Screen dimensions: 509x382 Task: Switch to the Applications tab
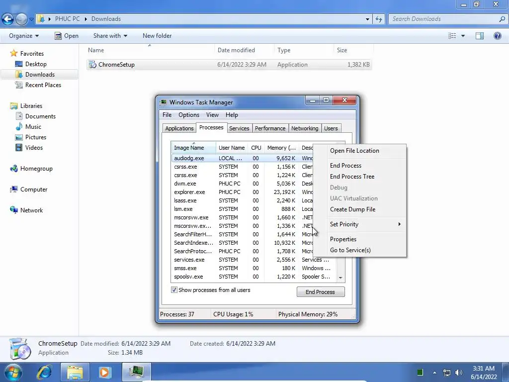pos(179,128)
